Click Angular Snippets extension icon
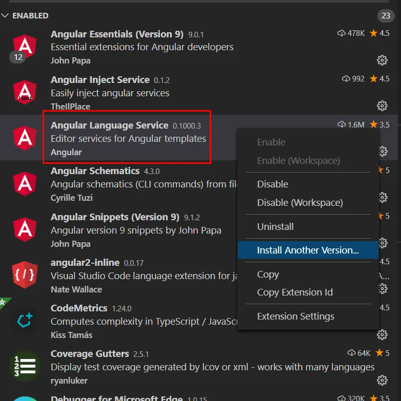This screenshot has height=401, width=401. (x=25, y=229)
